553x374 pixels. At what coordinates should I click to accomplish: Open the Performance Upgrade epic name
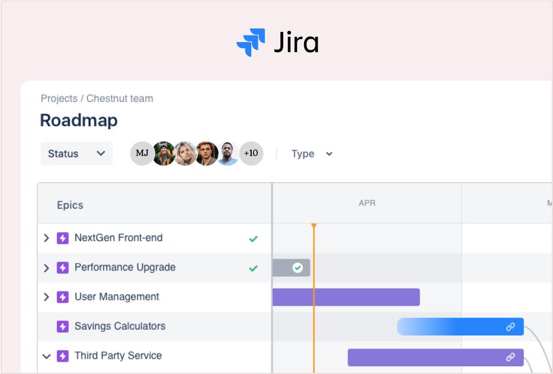pyautogui.click(x=125, y=267)
